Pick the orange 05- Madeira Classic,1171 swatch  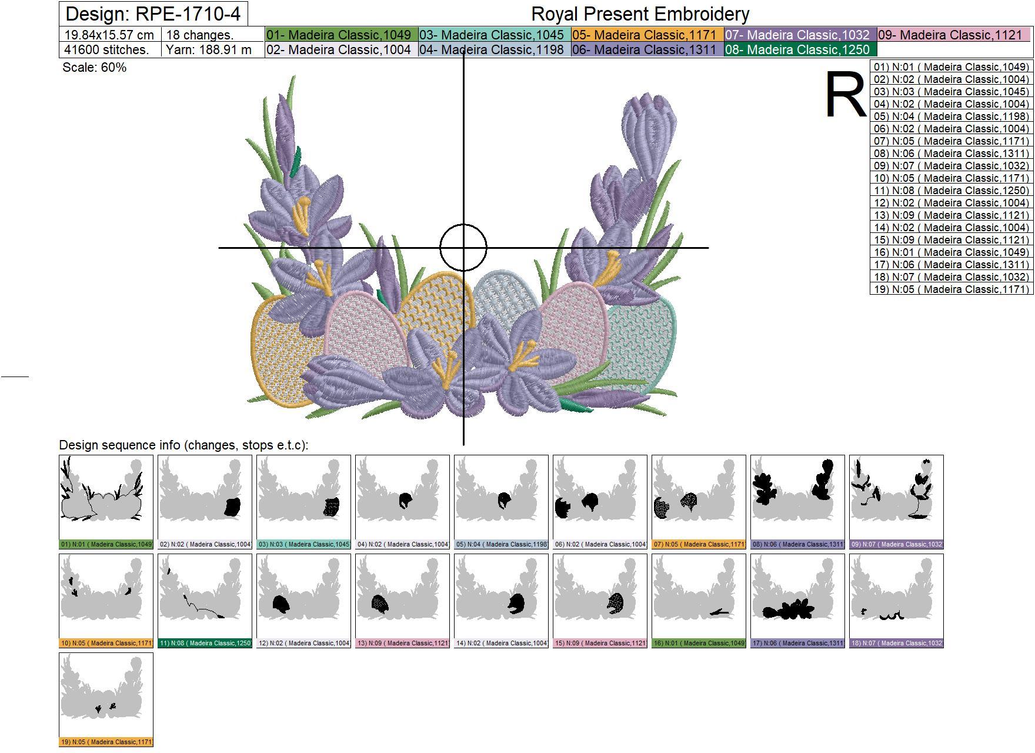coord(647,35)
